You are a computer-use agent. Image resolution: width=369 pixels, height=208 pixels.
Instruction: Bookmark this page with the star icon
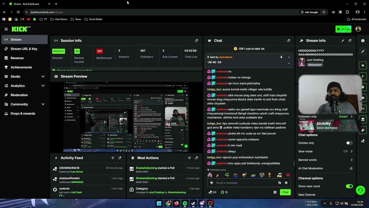pos(324,12)
